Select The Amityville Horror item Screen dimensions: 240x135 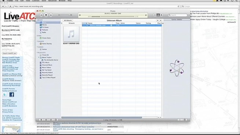click(x=51, y=60)
